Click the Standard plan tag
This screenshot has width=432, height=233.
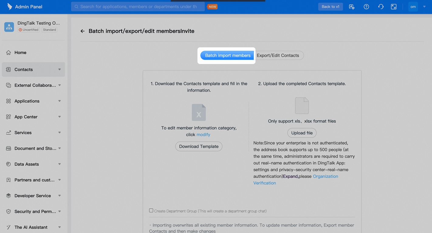(x=50, y=30)
